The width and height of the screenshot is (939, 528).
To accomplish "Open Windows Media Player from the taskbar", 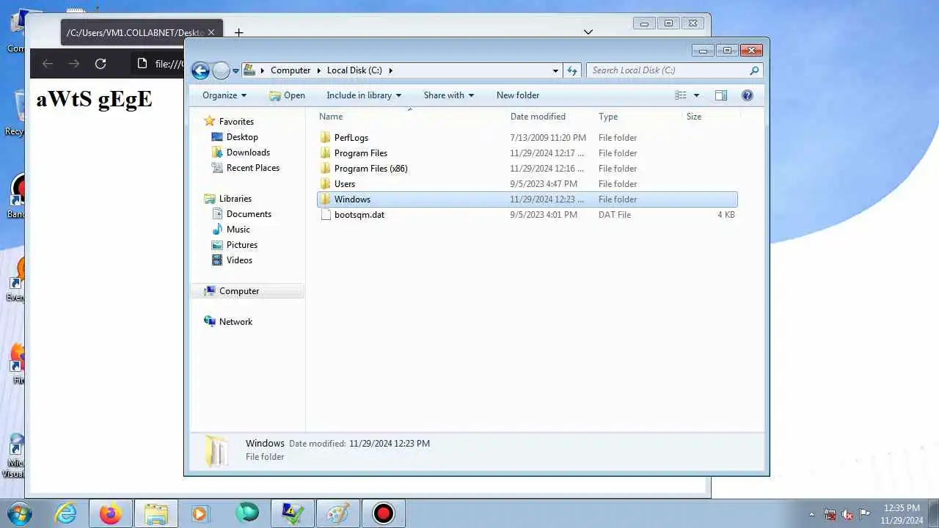I will [x=200, y=513].
